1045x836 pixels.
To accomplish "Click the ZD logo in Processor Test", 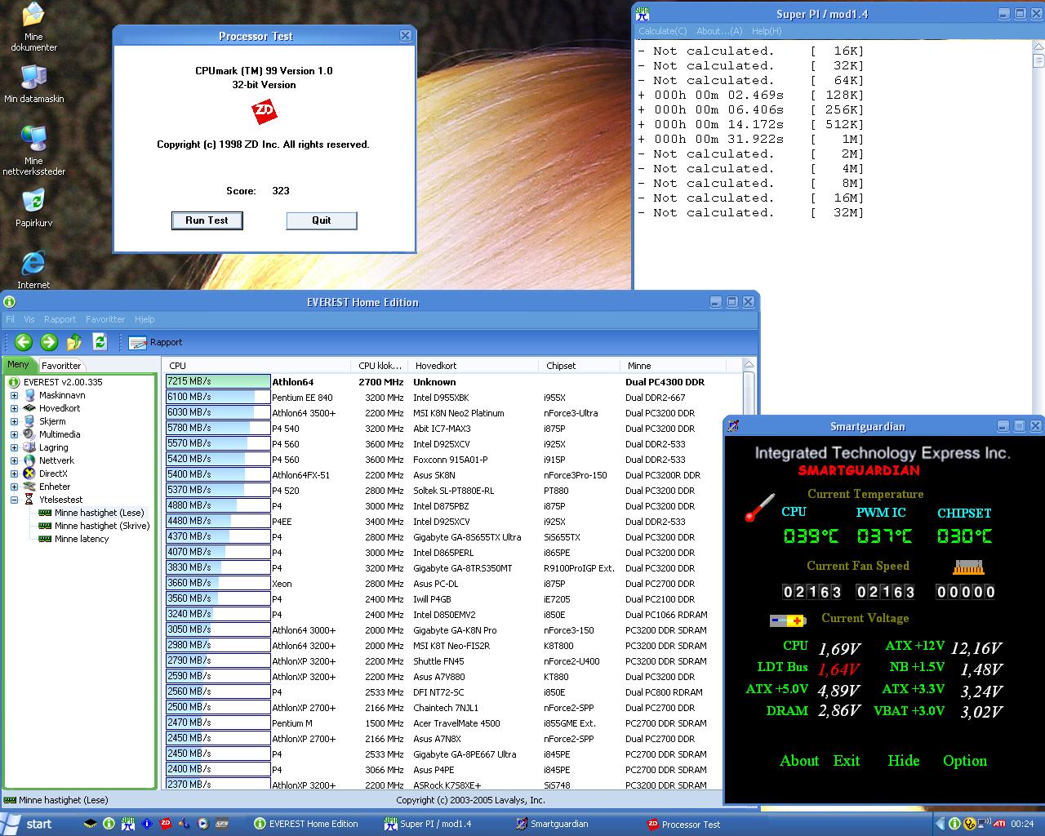I will (265, 112).
